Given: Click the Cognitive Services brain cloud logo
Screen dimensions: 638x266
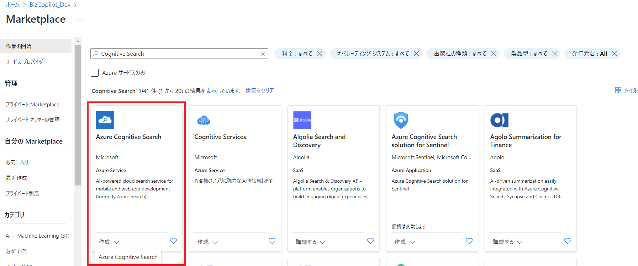Looking at the screenshot, I should (204, 120).
